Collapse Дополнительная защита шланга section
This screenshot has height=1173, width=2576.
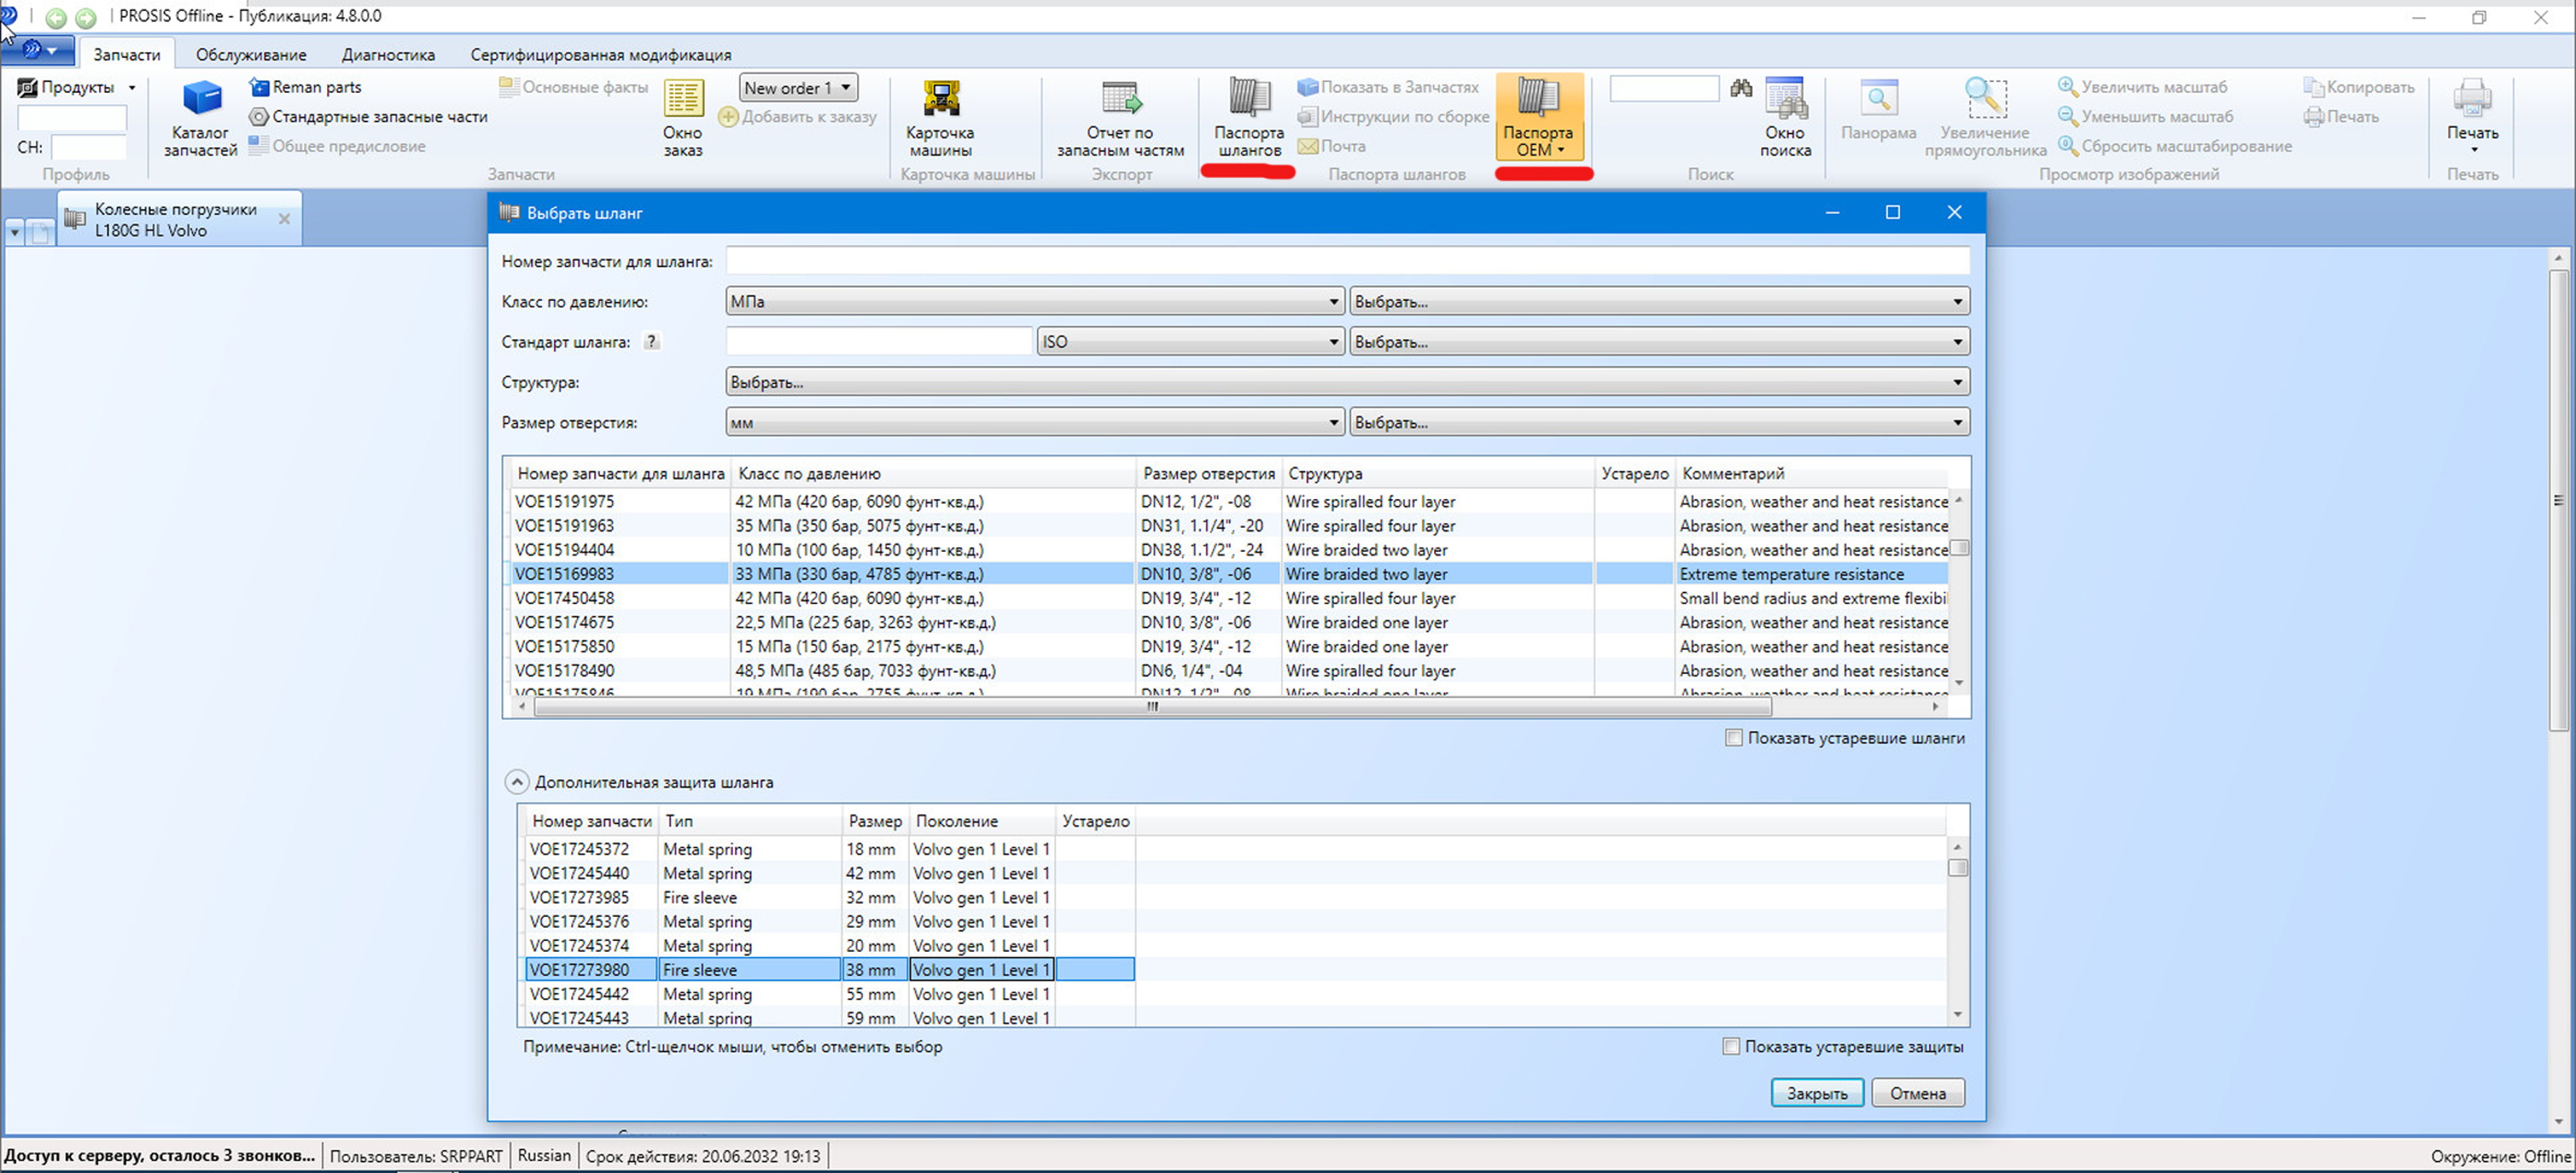[x=516, y=782]
